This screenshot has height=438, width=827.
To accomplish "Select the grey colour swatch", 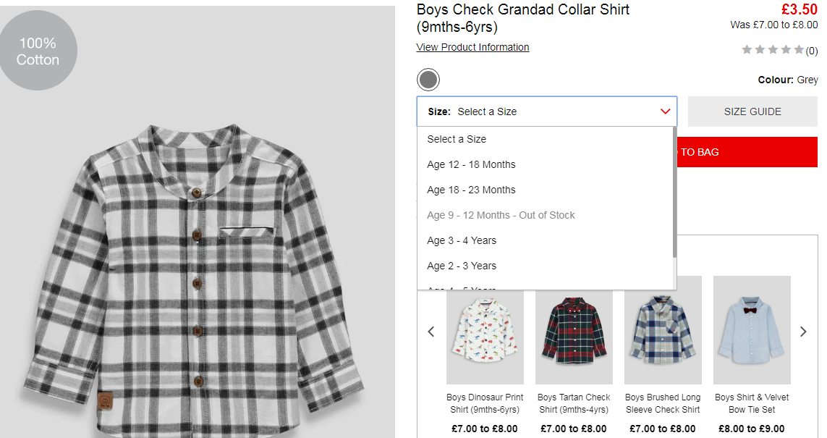I will (x=428, y=80).
